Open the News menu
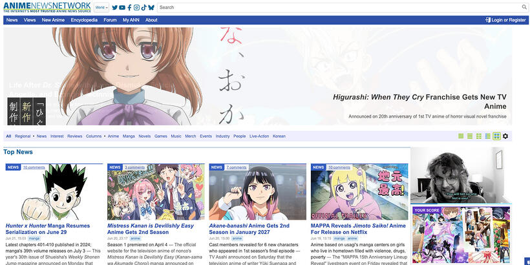Image resolution: width=530 pixels, height=265 pixels. click(12, 20)
